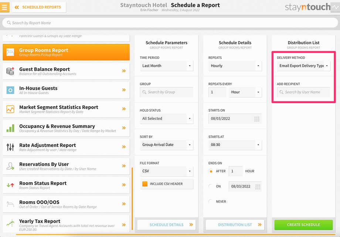Click the report list orange scrollbar
Screen dimensions: 340x237
pyautogui.click(x=132, y=199)
